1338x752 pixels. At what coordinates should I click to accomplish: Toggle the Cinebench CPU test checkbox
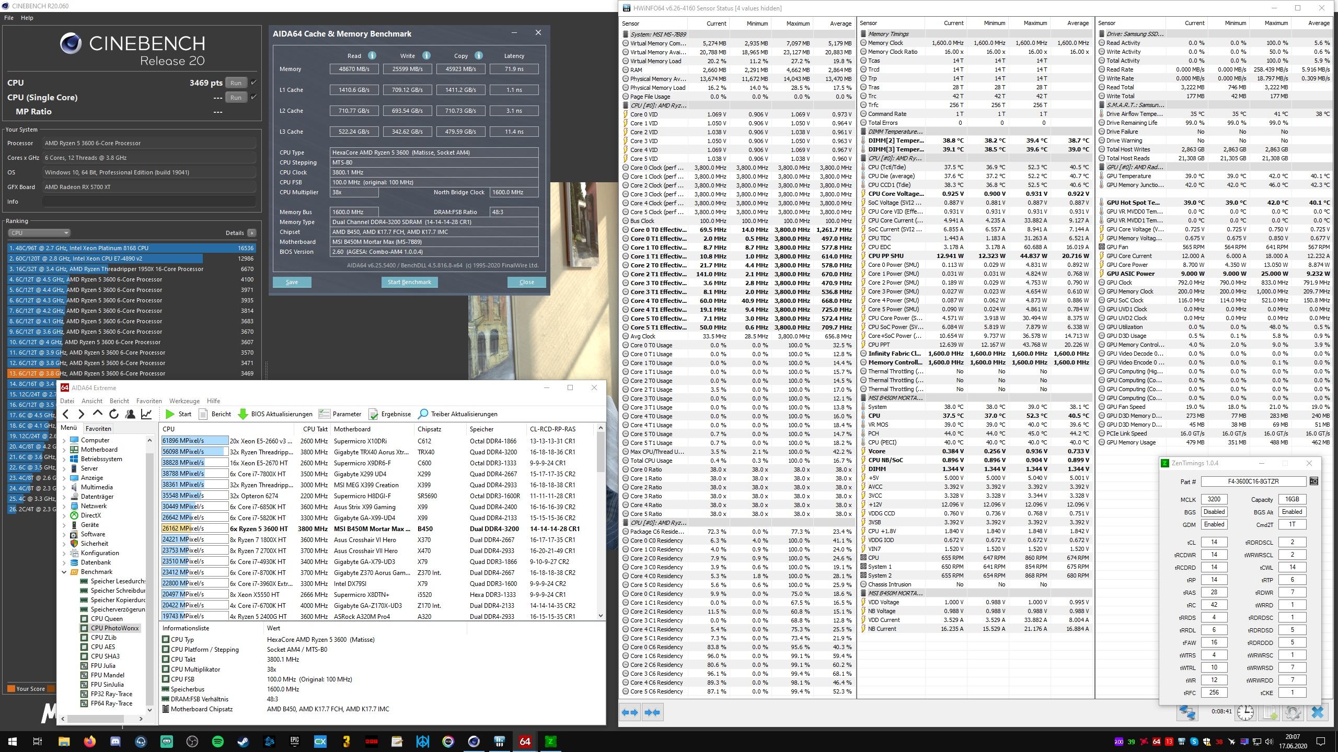point(253,83)
